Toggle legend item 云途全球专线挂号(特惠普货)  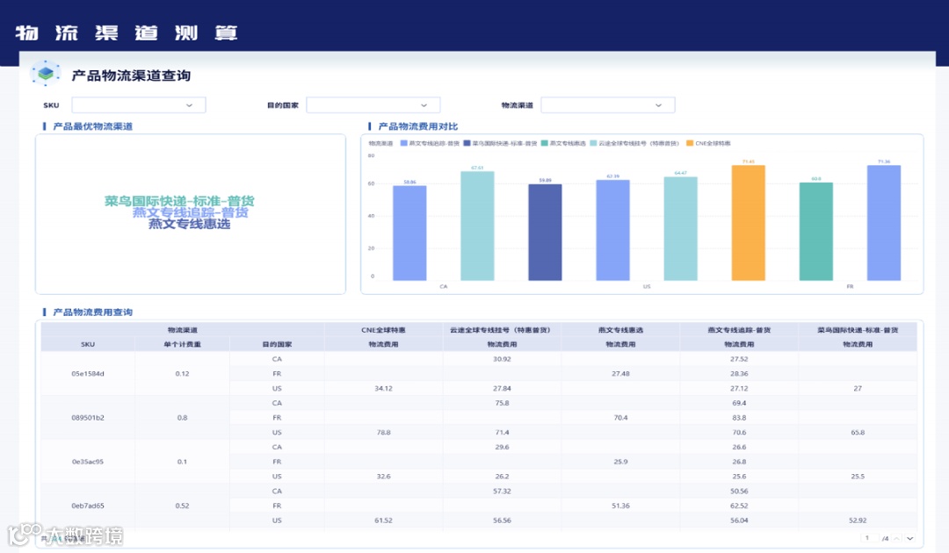pos(635,143)
